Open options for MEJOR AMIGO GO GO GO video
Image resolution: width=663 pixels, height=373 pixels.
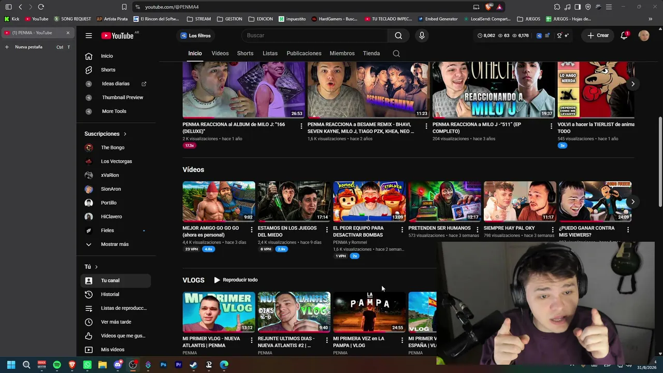pyautogui.click(x=252, y=229)
